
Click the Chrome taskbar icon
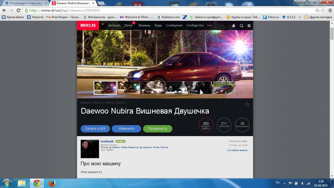point(37,183)
